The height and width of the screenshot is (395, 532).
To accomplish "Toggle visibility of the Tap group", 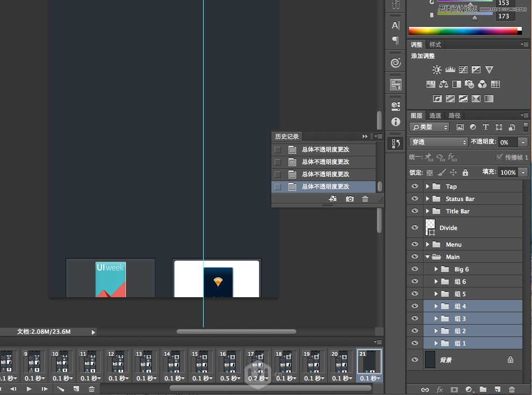I will [414, 186].
